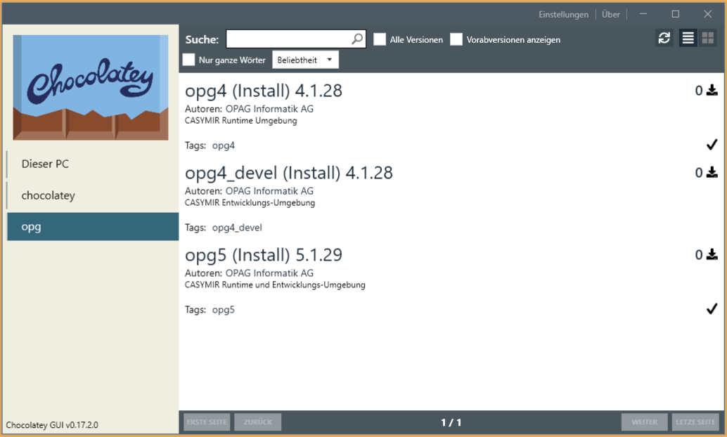
Task: Click download count 0 on opg4 row
Action: 699,91
